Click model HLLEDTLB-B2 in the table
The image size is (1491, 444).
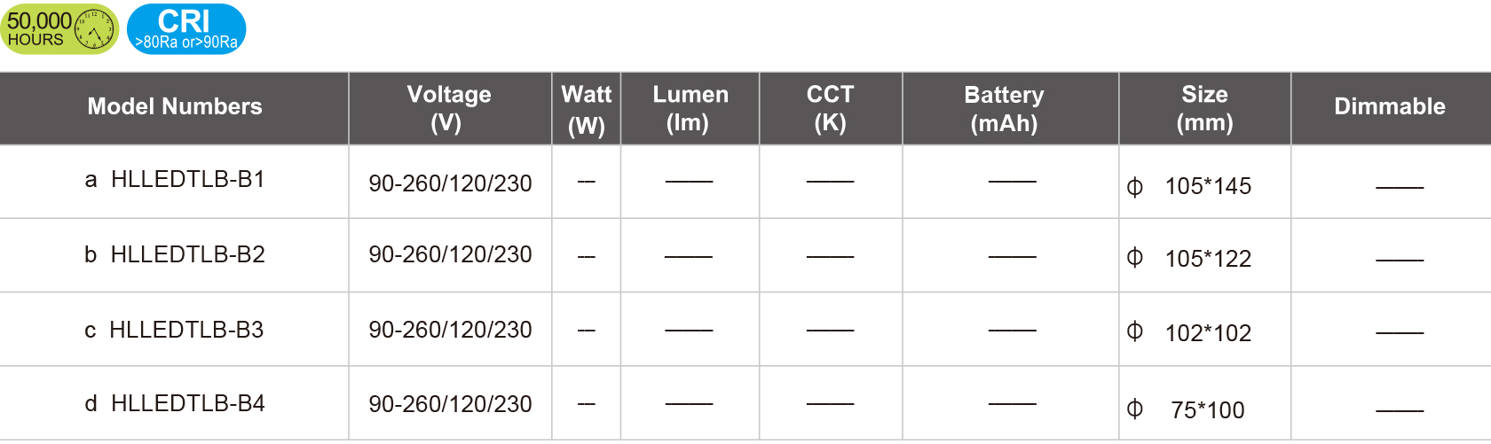click(187, 255)
